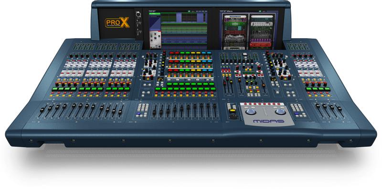Select the left display showing the mixer overview
Screen dimensions: 382x192
178,30
